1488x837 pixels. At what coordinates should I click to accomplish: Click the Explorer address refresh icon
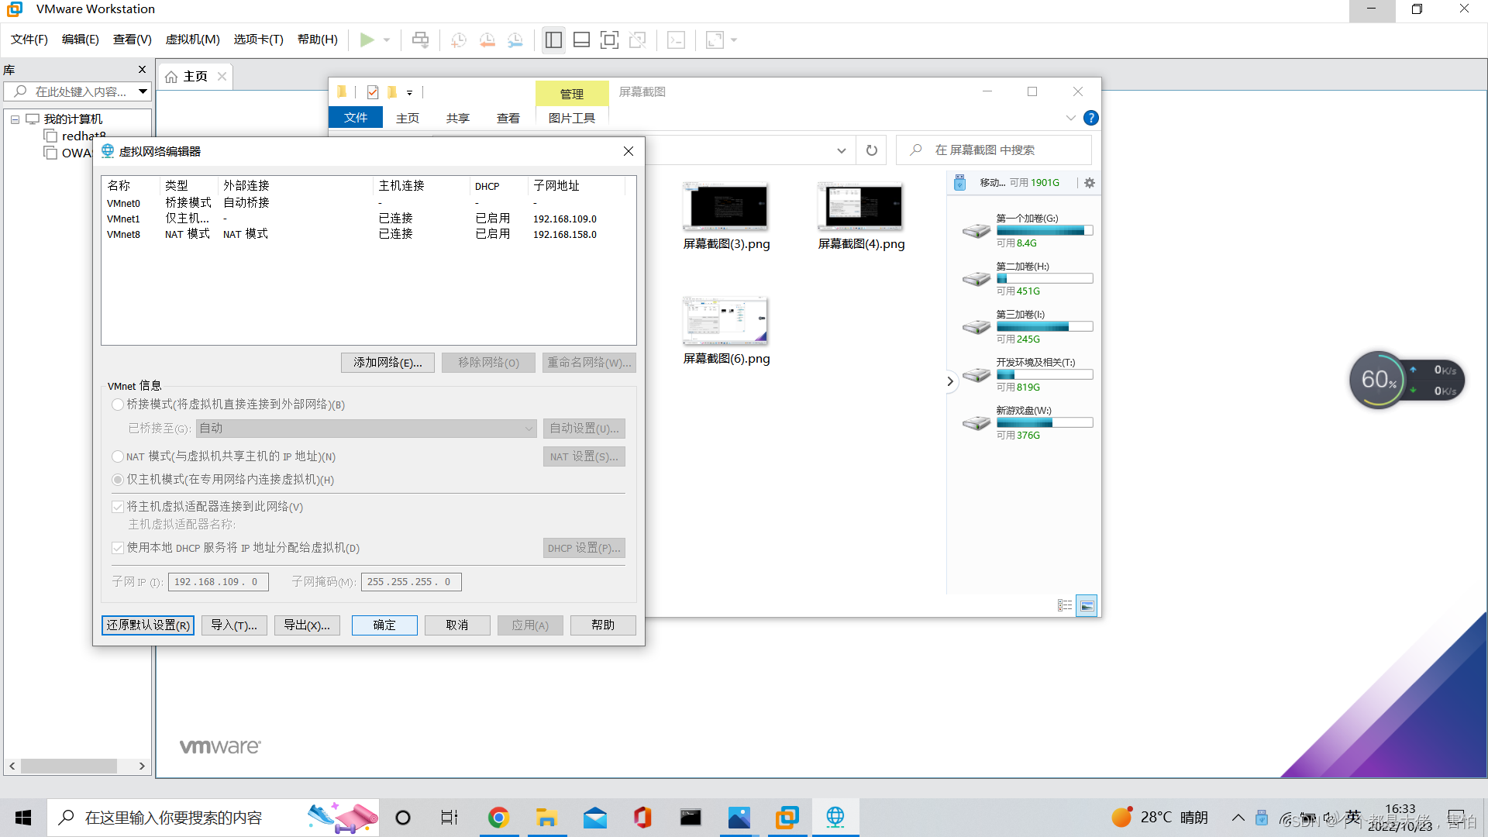coord(872,150)
